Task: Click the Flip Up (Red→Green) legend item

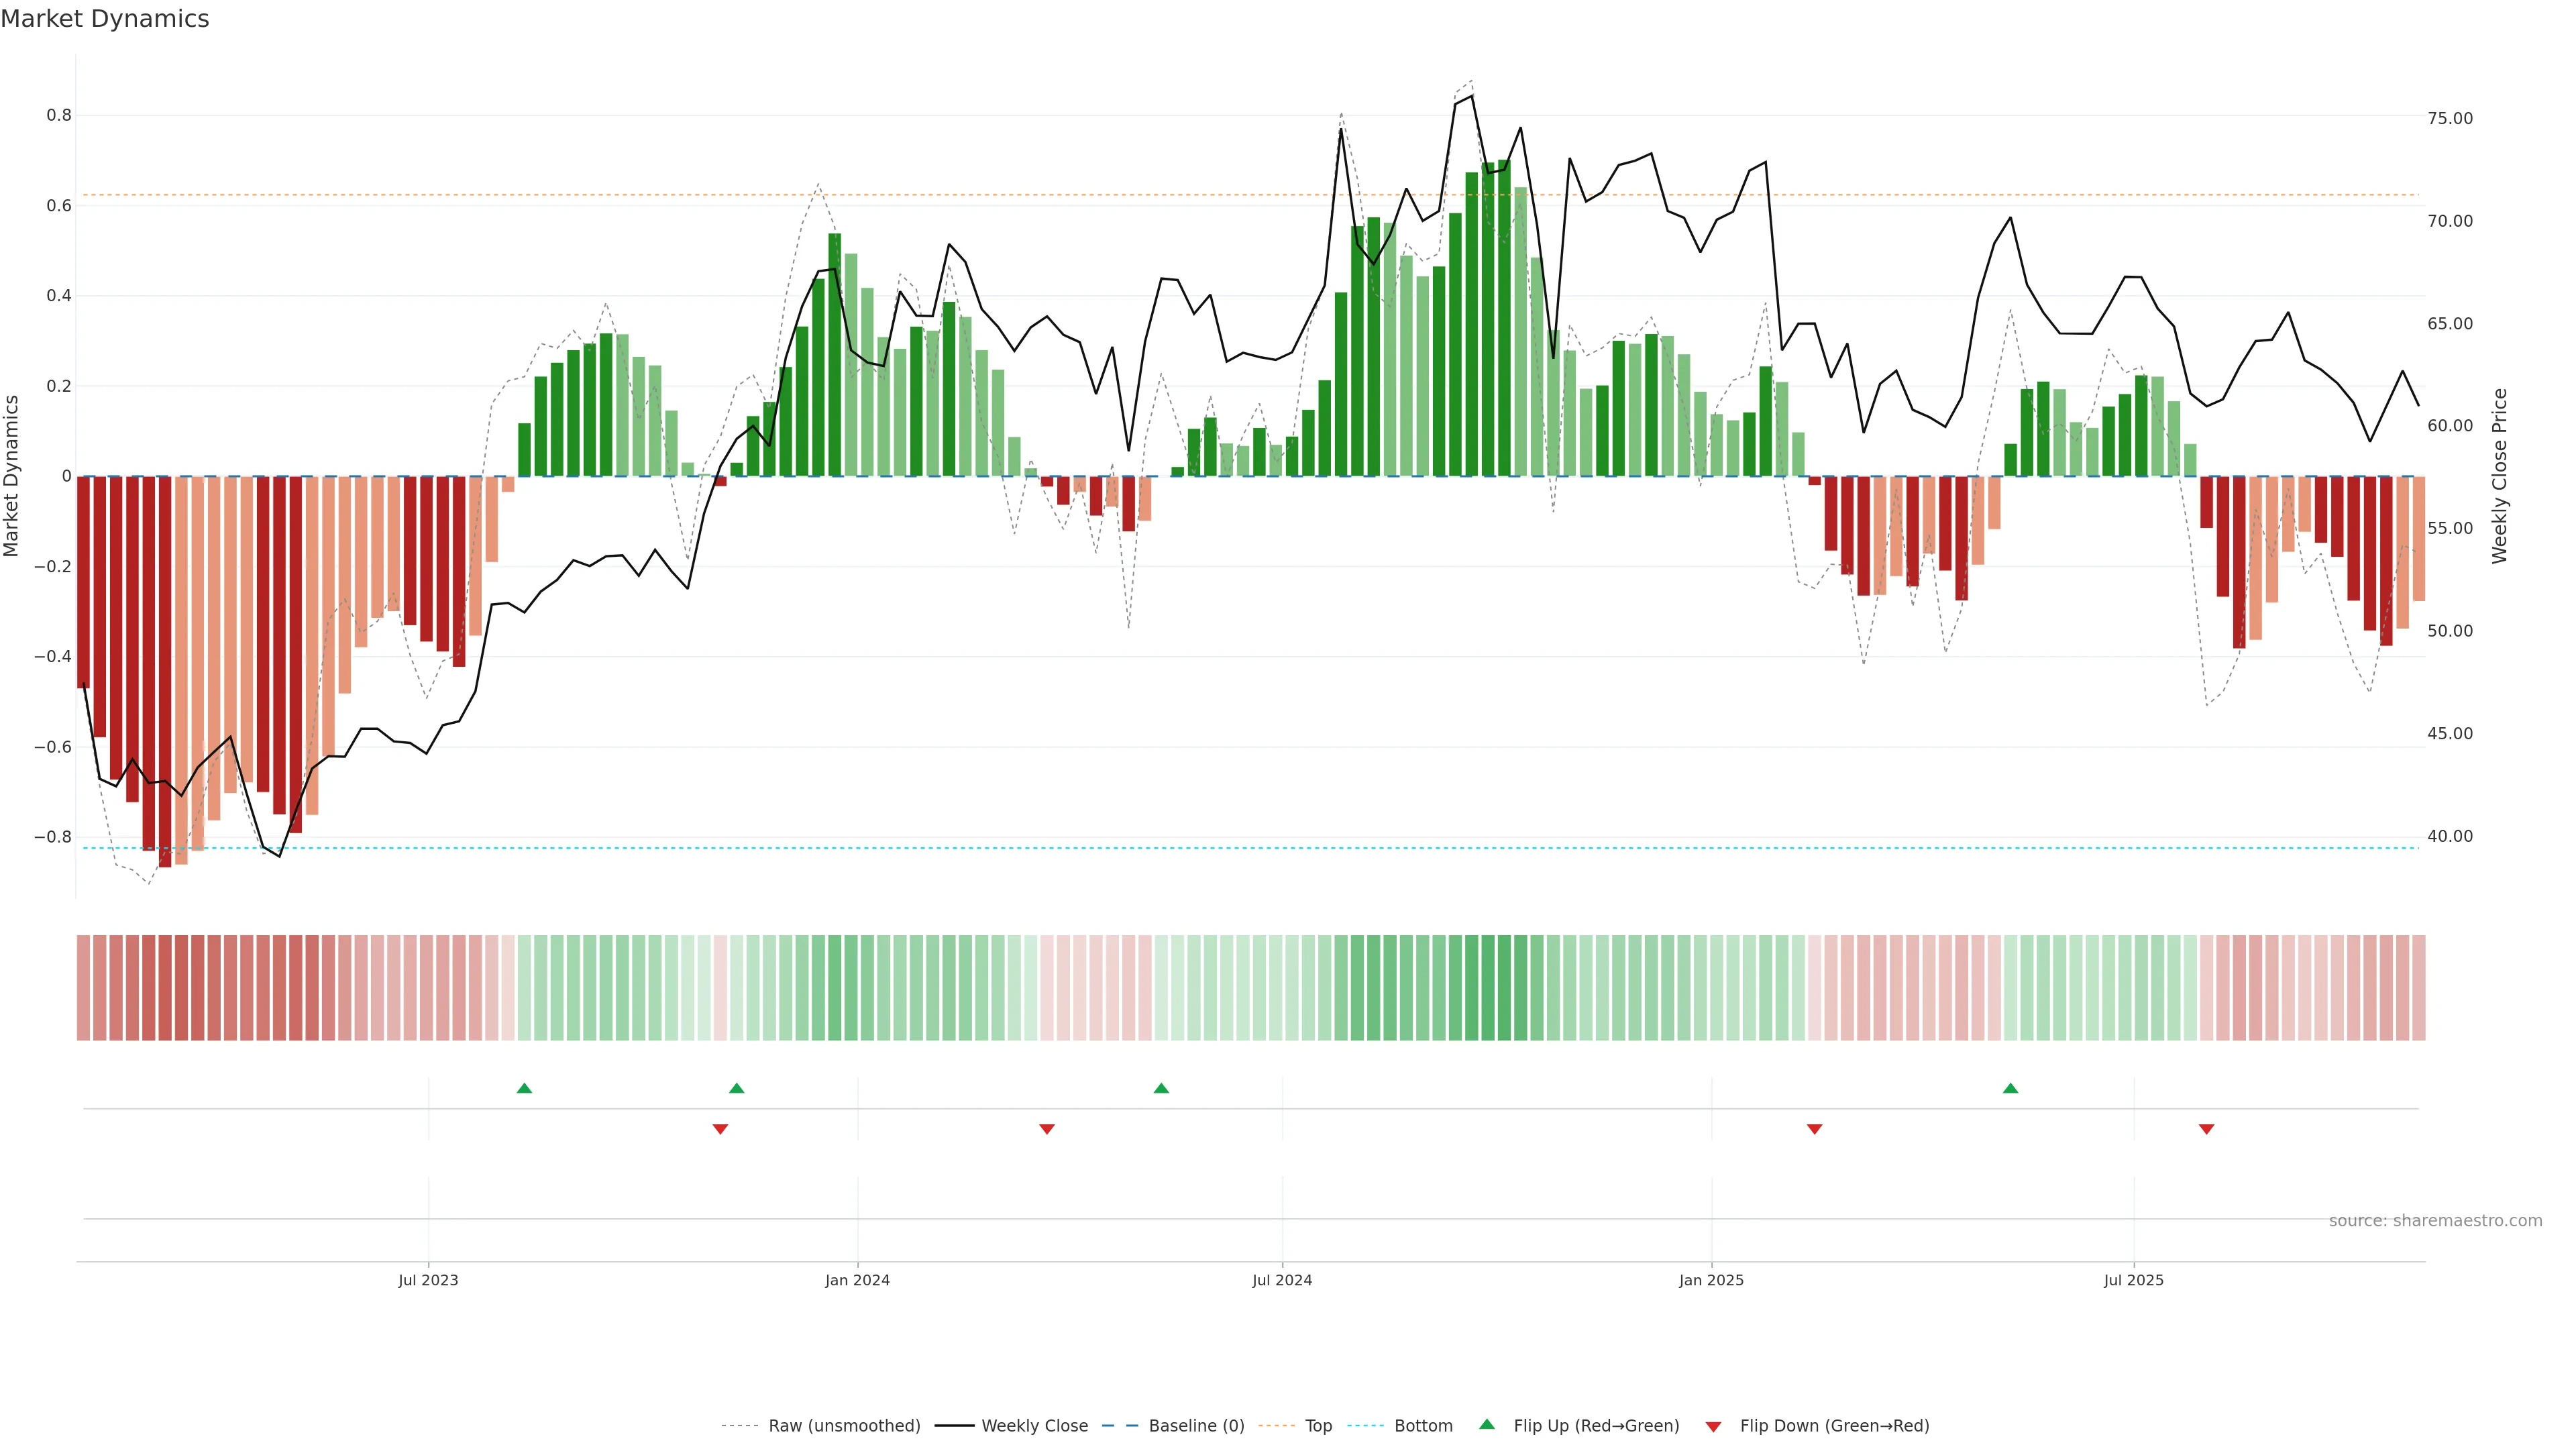Action: tap(1596, 1426)
